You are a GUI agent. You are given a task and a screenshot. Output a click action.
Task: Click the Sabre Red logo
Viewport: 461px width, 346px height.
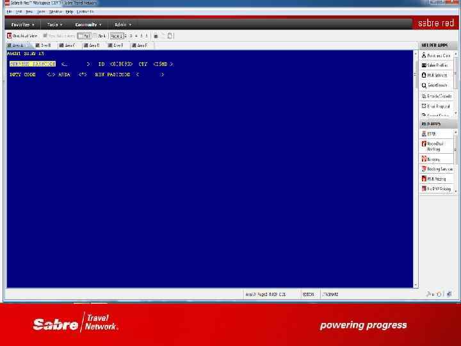point(436,23)
